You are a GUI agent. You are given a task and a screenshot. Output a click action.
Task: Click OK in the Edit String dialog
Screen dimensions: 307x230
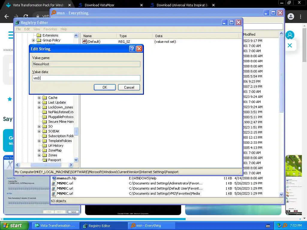[x=105, y=87]
